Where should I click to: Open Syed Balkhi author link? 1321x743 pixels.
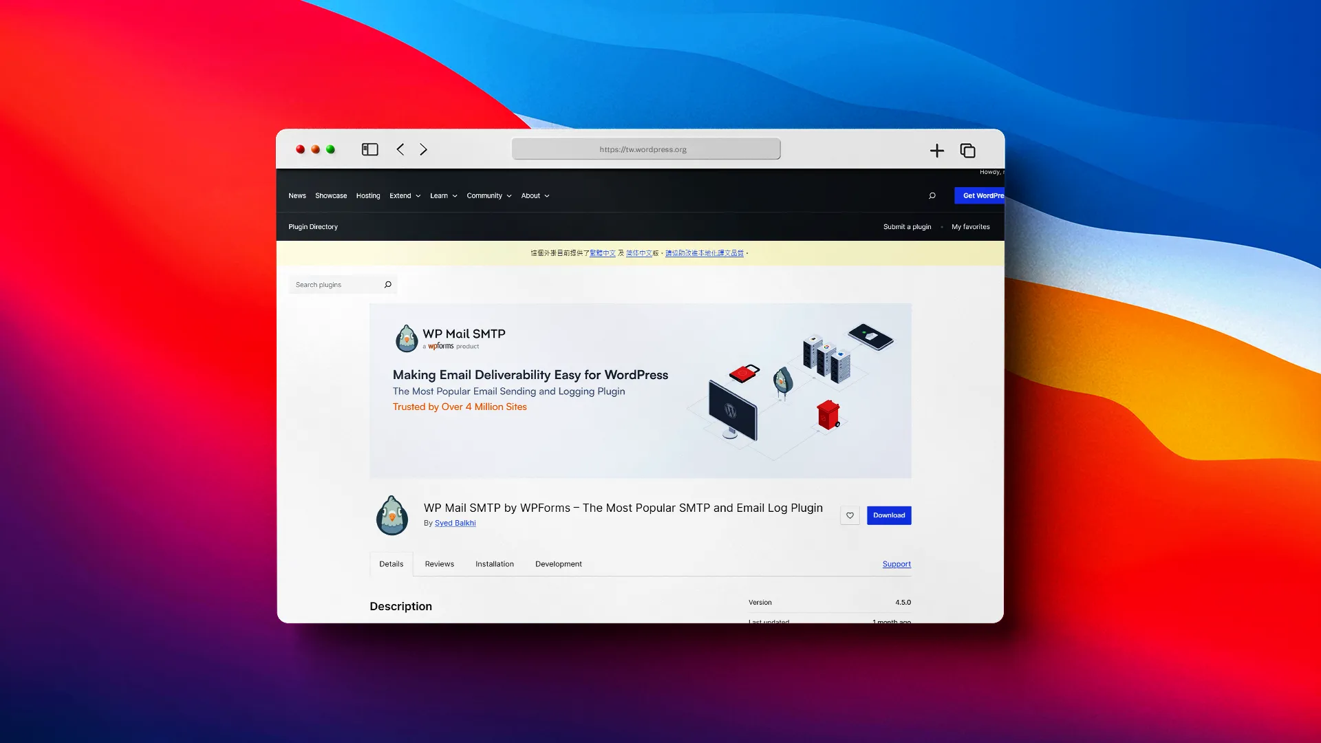[x=455, y=524]
